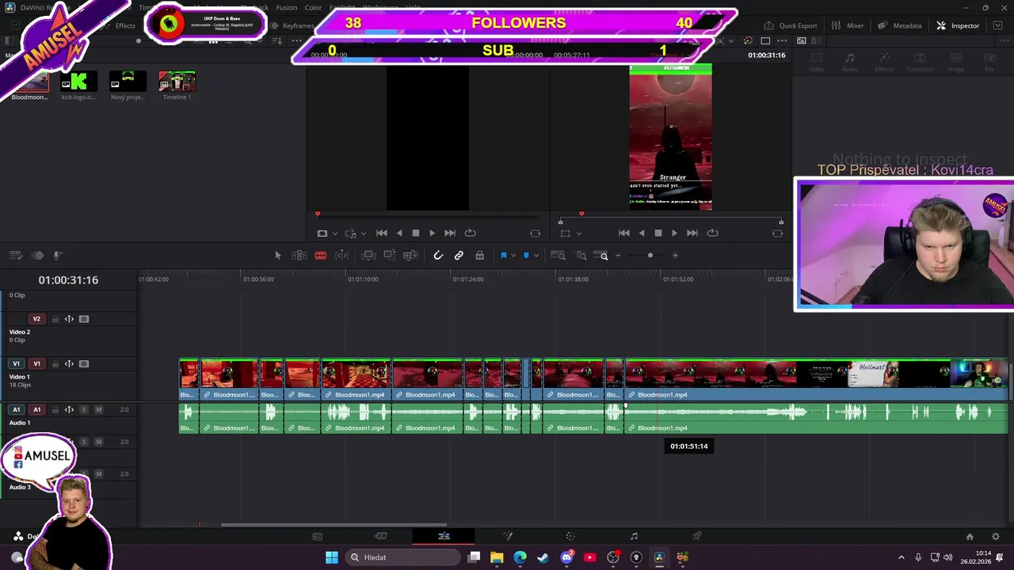
Task: Mute the Audio 1 track
Action: (98, 409)
